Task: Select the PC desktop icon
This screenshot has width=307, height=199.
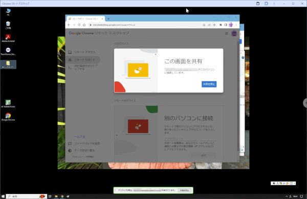Action: (8, 12)
